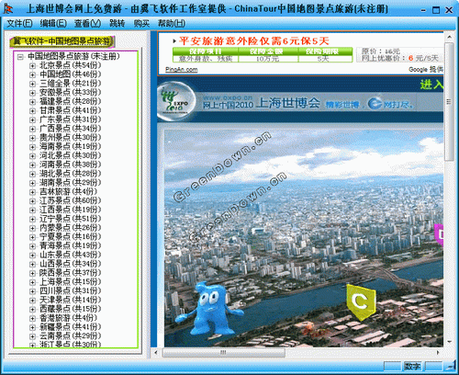Expand the 贵州景点 (共30份) node
The image size is (459, 375).
click(x=32, y=138)
